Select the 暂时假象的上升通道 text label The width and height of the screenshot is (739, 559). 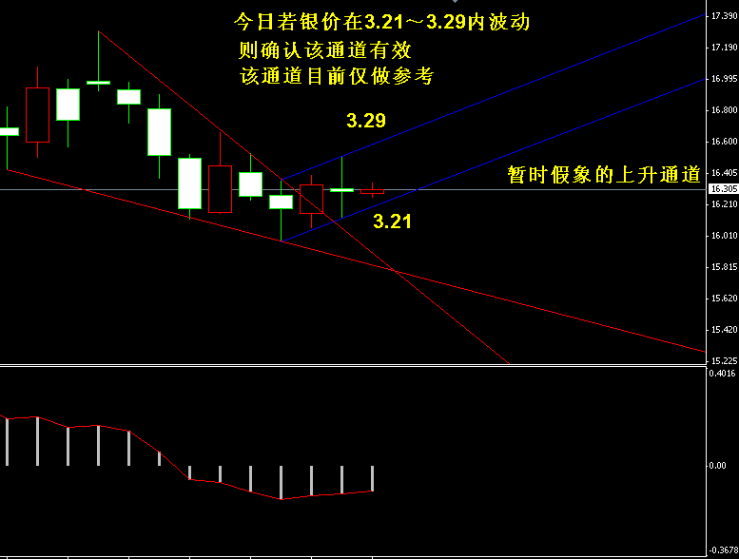(603, 175)
